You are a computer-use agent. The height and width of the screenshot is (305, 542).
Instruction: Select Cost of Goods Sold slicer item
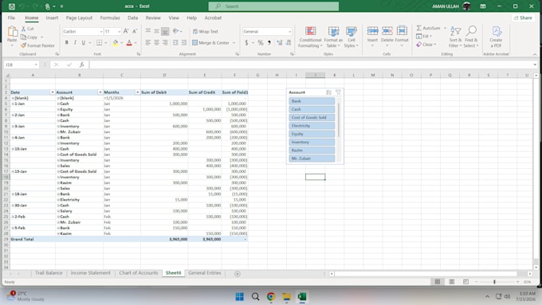tap(312, 117)
